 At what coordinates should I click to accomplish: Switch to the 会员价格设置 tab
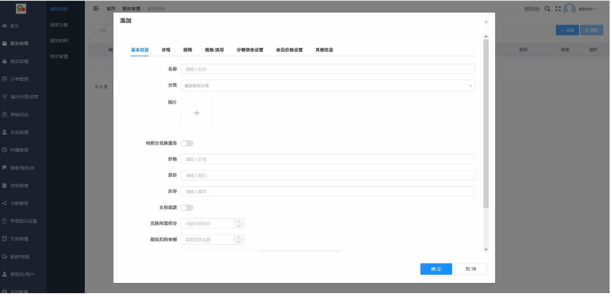tap(289, 50)
